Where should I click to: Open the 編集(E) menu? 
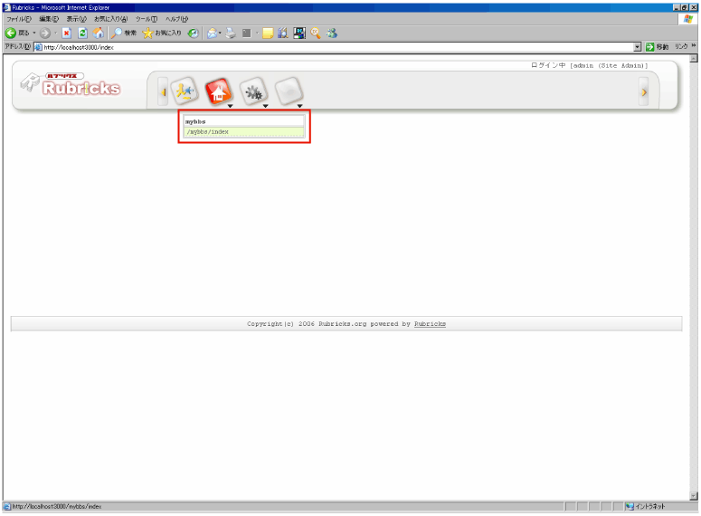(x=49, y=19)
